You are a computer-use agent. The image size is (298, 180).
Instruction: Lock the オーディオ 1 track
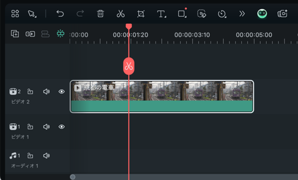(30, 155)
